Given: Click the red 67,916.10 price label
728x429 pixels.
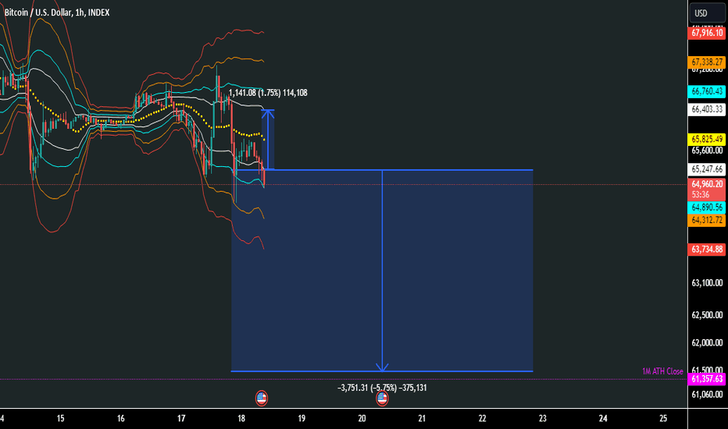Looking at the screenshot, I should [707, 33].
